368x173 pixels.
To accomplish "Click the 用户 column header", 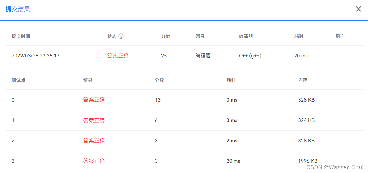I will [340, 36].
